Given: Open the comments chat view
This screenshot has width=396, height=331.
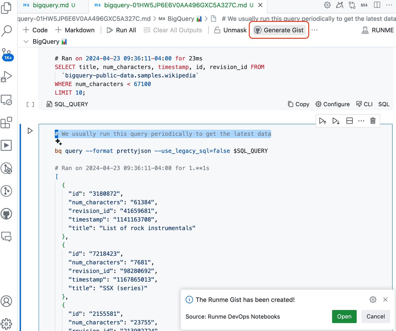Looking at the screenshot, I should coord(7,236).
